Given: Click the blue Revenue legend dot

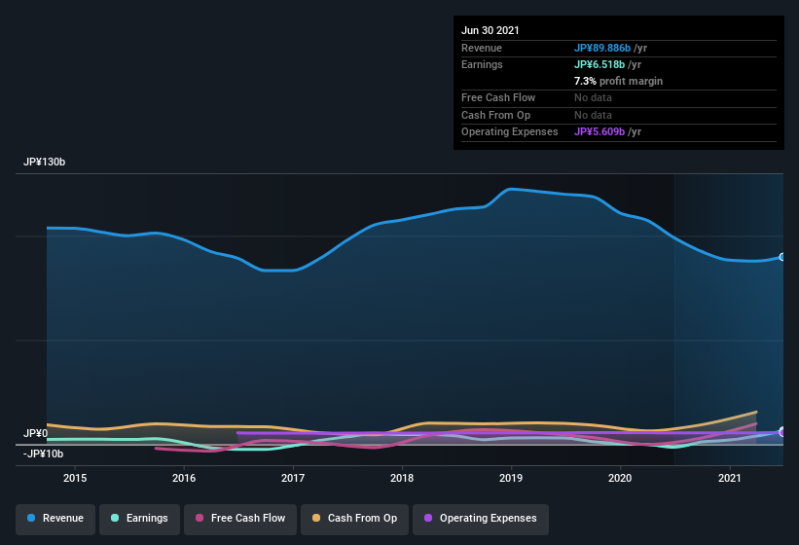Looking at the screenshot, I should click(31, 518).
